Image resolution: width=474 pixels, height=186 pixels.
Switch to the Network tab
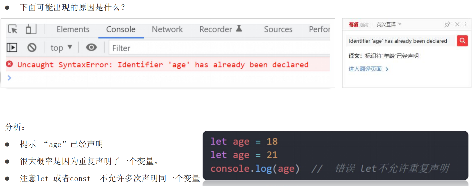pos(167,29)
